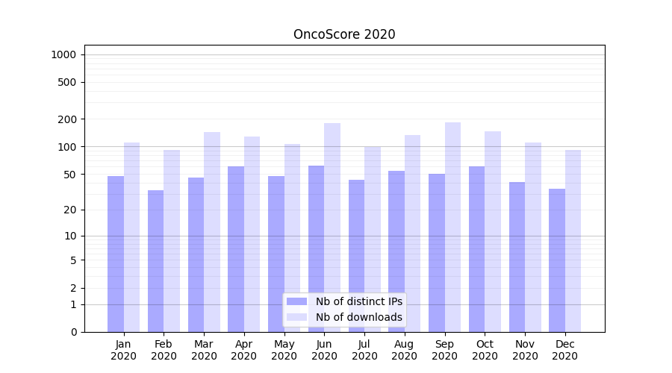Click the 0 y-axis tick label
Screen dimensions: 672x373
pyautogui.click(x=73, y=332)
